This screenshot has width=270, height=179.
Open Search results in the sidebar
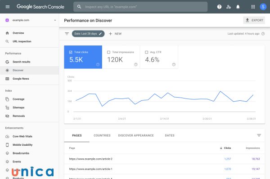pyautogui.click(x=21, y=62)
